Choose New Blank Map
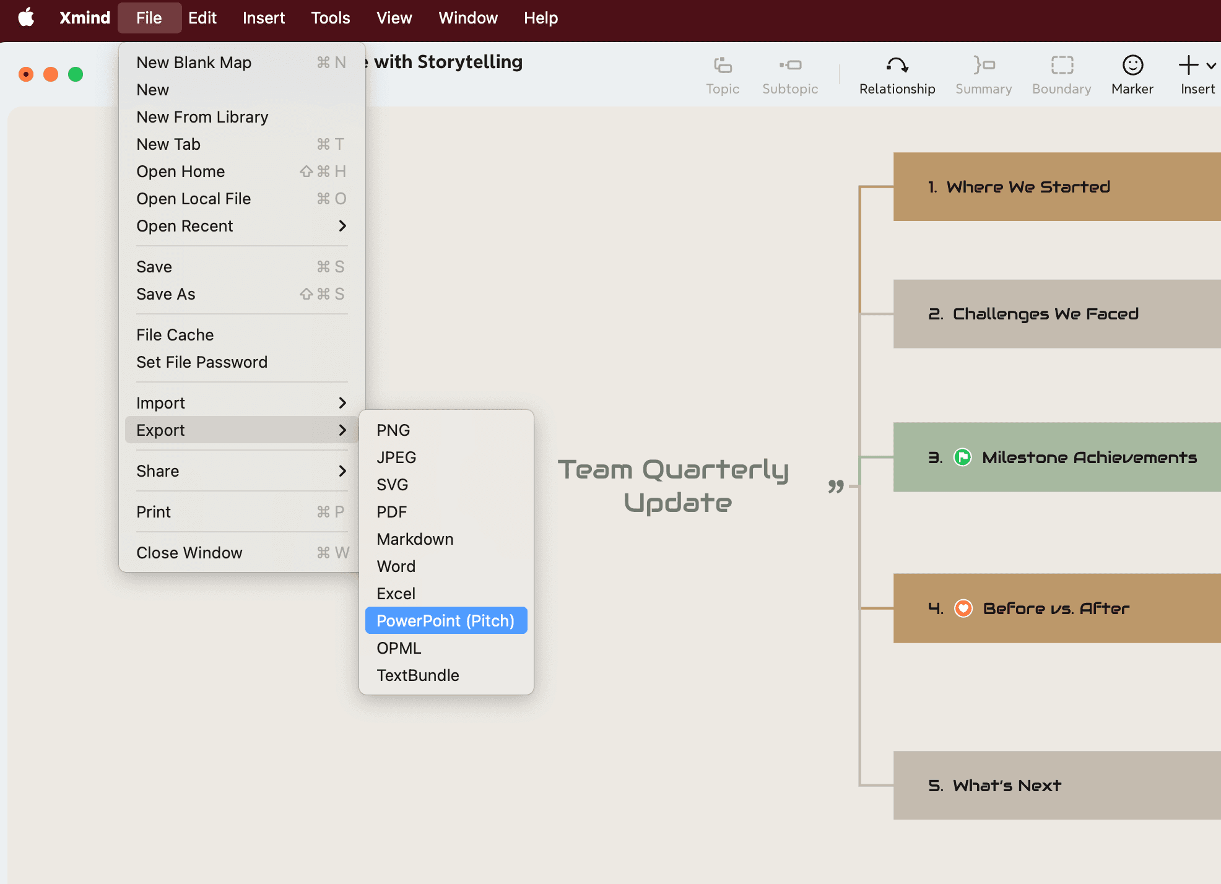This screenshot has width=1221, height=884. point(241,63)
